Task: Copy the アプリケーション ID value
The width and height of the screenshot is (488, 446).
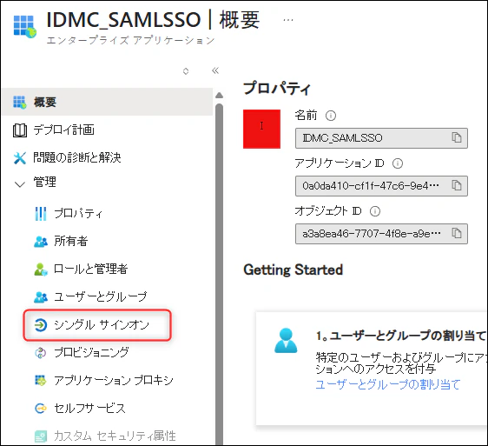Action: (456, 185)
